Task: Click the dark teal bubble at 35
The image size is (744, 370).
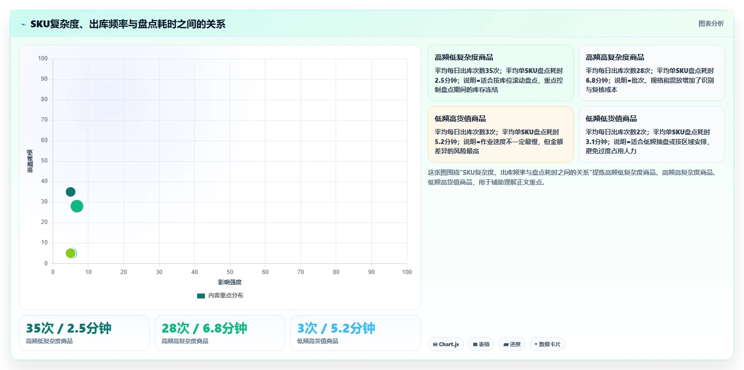Action: (71, 192)
